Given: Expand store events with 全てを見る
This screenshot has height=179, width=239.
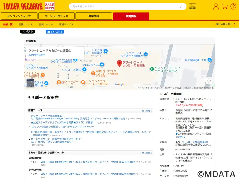Looking at the screenshot, I should (x=146, y=153).
